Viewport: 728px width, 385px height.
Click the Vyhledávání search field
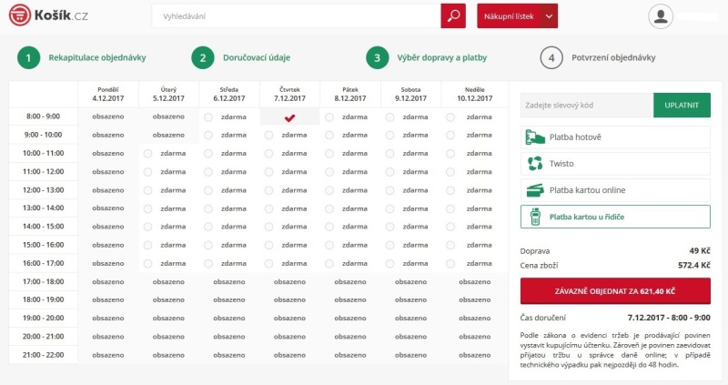[297, 16]
